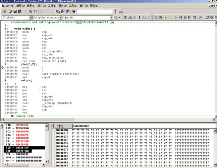Open the 查看 menu

coord(31,6)
